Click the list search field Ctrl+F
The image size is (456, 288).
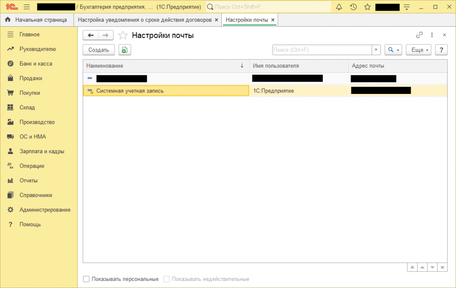click(322, 50)
